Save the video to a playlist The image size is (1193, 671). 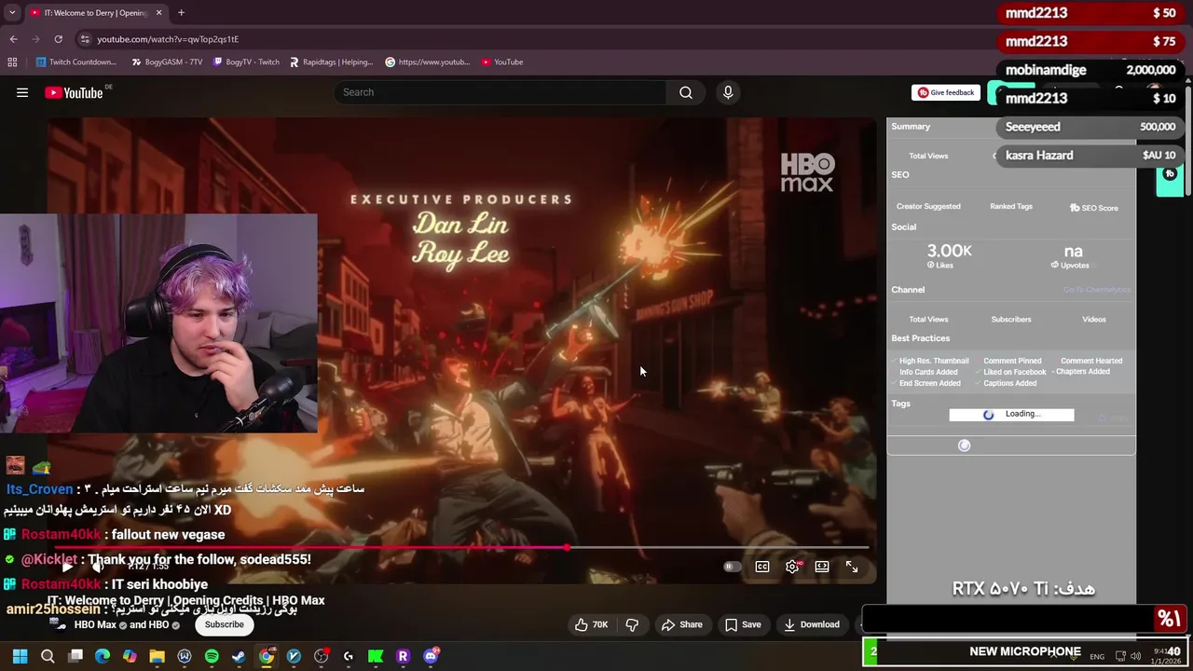coord(743,624)
